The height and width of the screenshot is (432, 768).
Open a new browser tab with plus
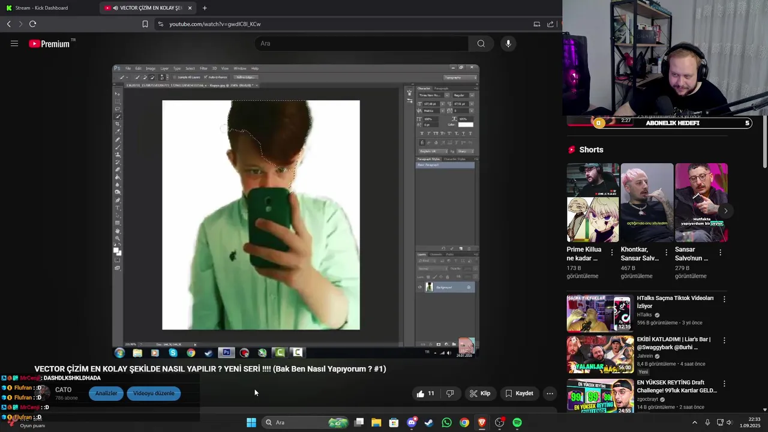(205, 8)
